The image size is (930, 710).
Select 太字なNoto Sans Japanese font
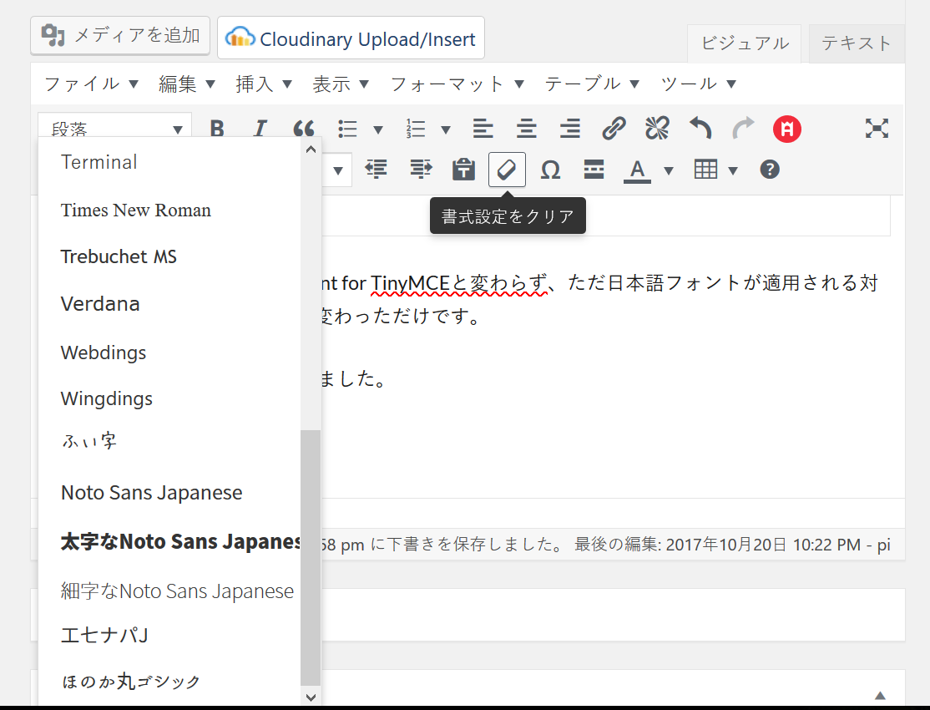(169, 541)
